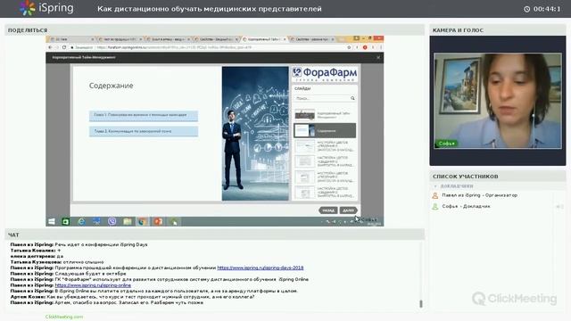Switch to fourth browser tab in shared screen
The image size is (571, 321).
point(216,39)
